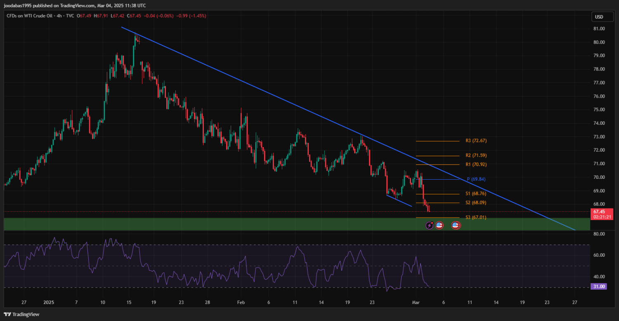
Task: Select the S1 (68.76) support label
Action: [476, 193]
